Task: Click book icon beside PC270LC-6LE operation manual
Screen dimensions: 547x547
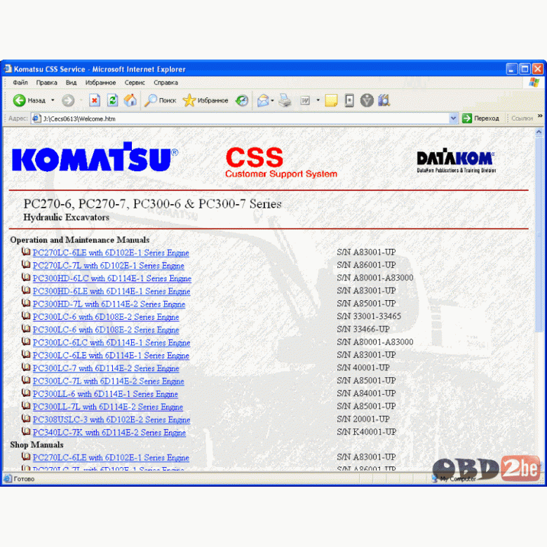Action: coord(26,252)
